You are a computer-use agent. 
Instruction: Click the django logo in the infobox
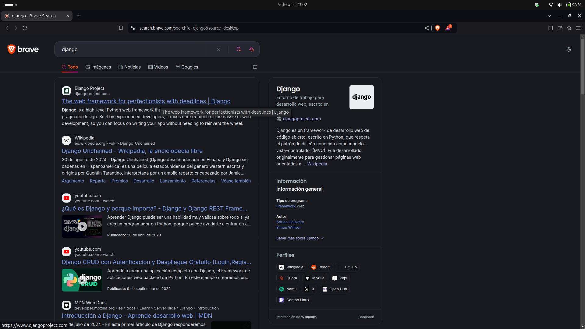[362, 97]
